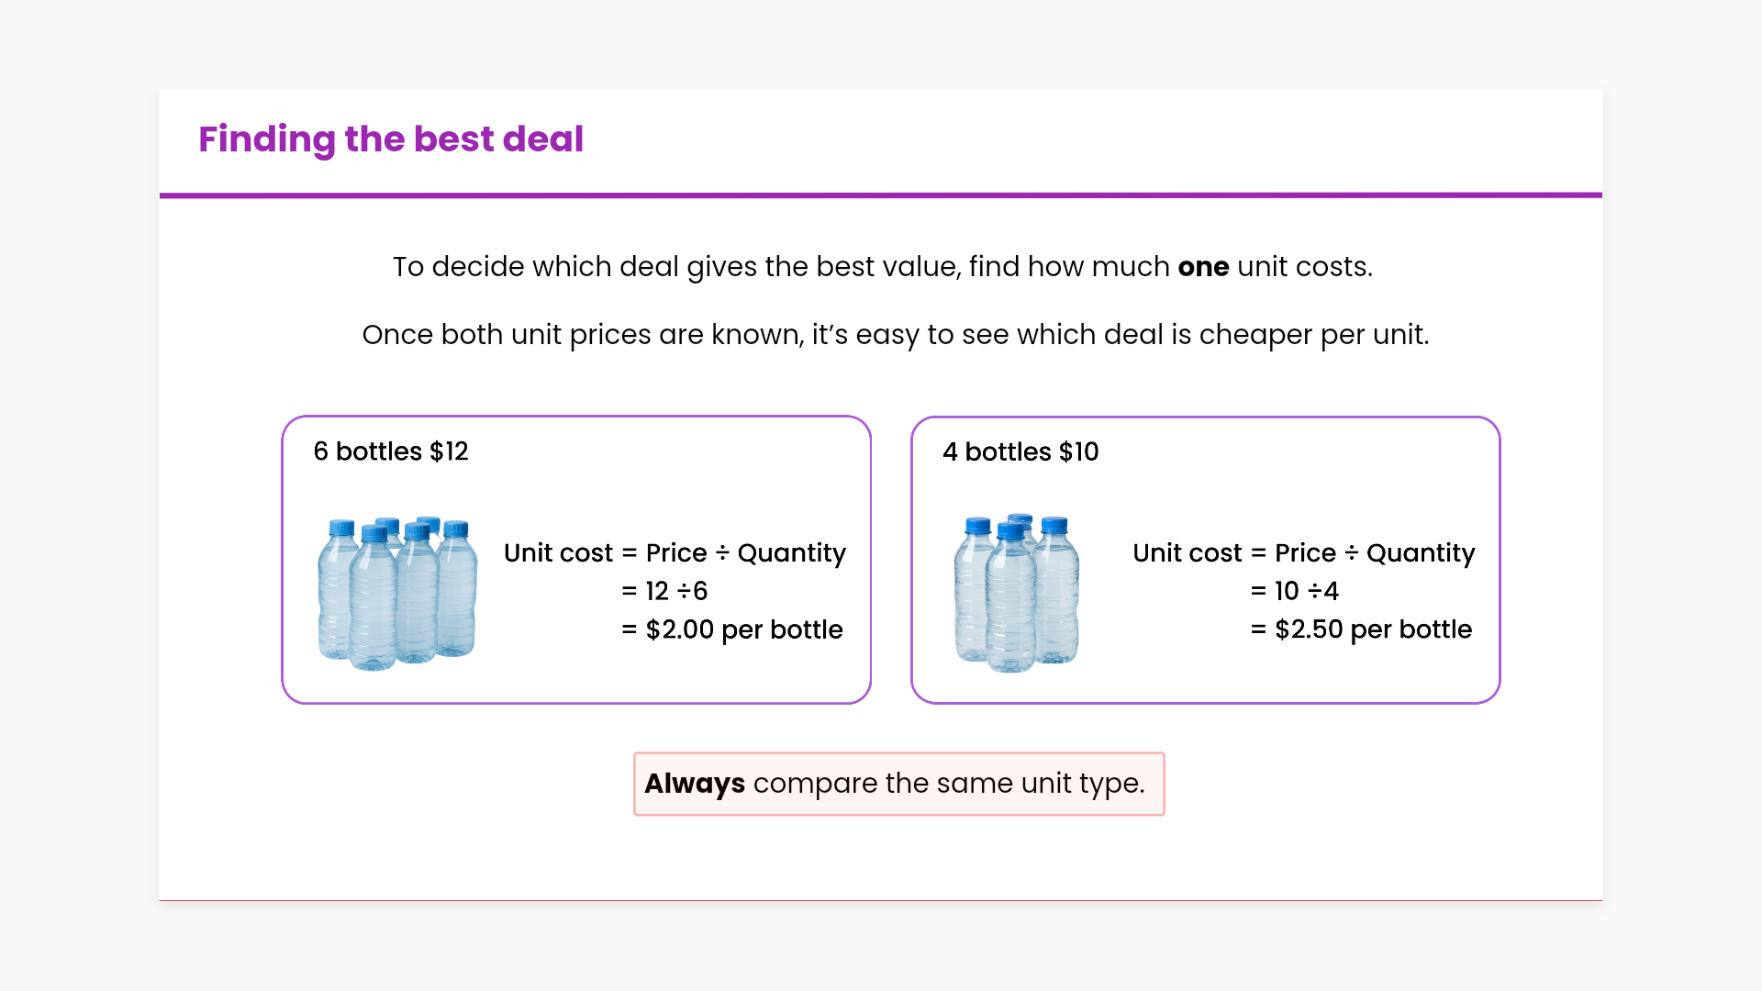Click the bold word "one"
Viewport: 1762px width, 991px height.
(1203, 267)
